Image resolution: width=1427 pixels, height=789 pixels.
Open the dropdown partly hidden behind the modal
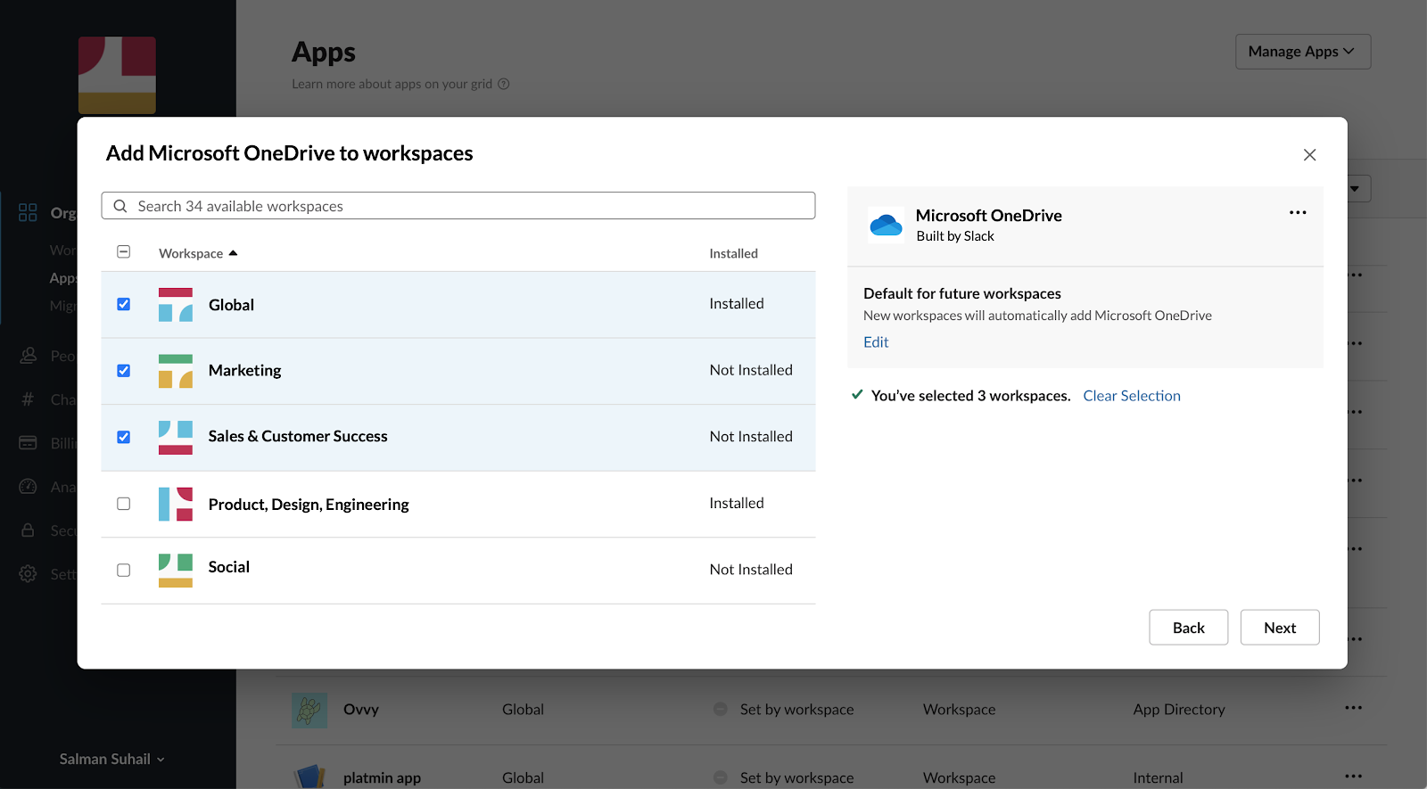(x=1358, y=188)
